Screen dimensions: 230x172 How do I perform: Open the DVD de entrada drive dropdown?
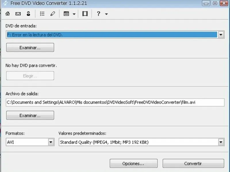click(x=221, y=35)
